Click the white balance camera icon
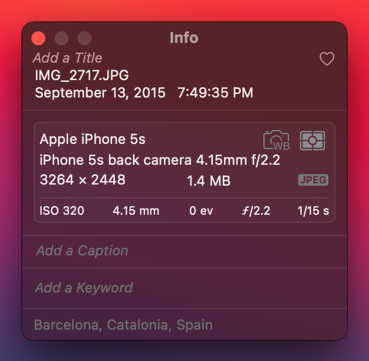 (277, 140)
